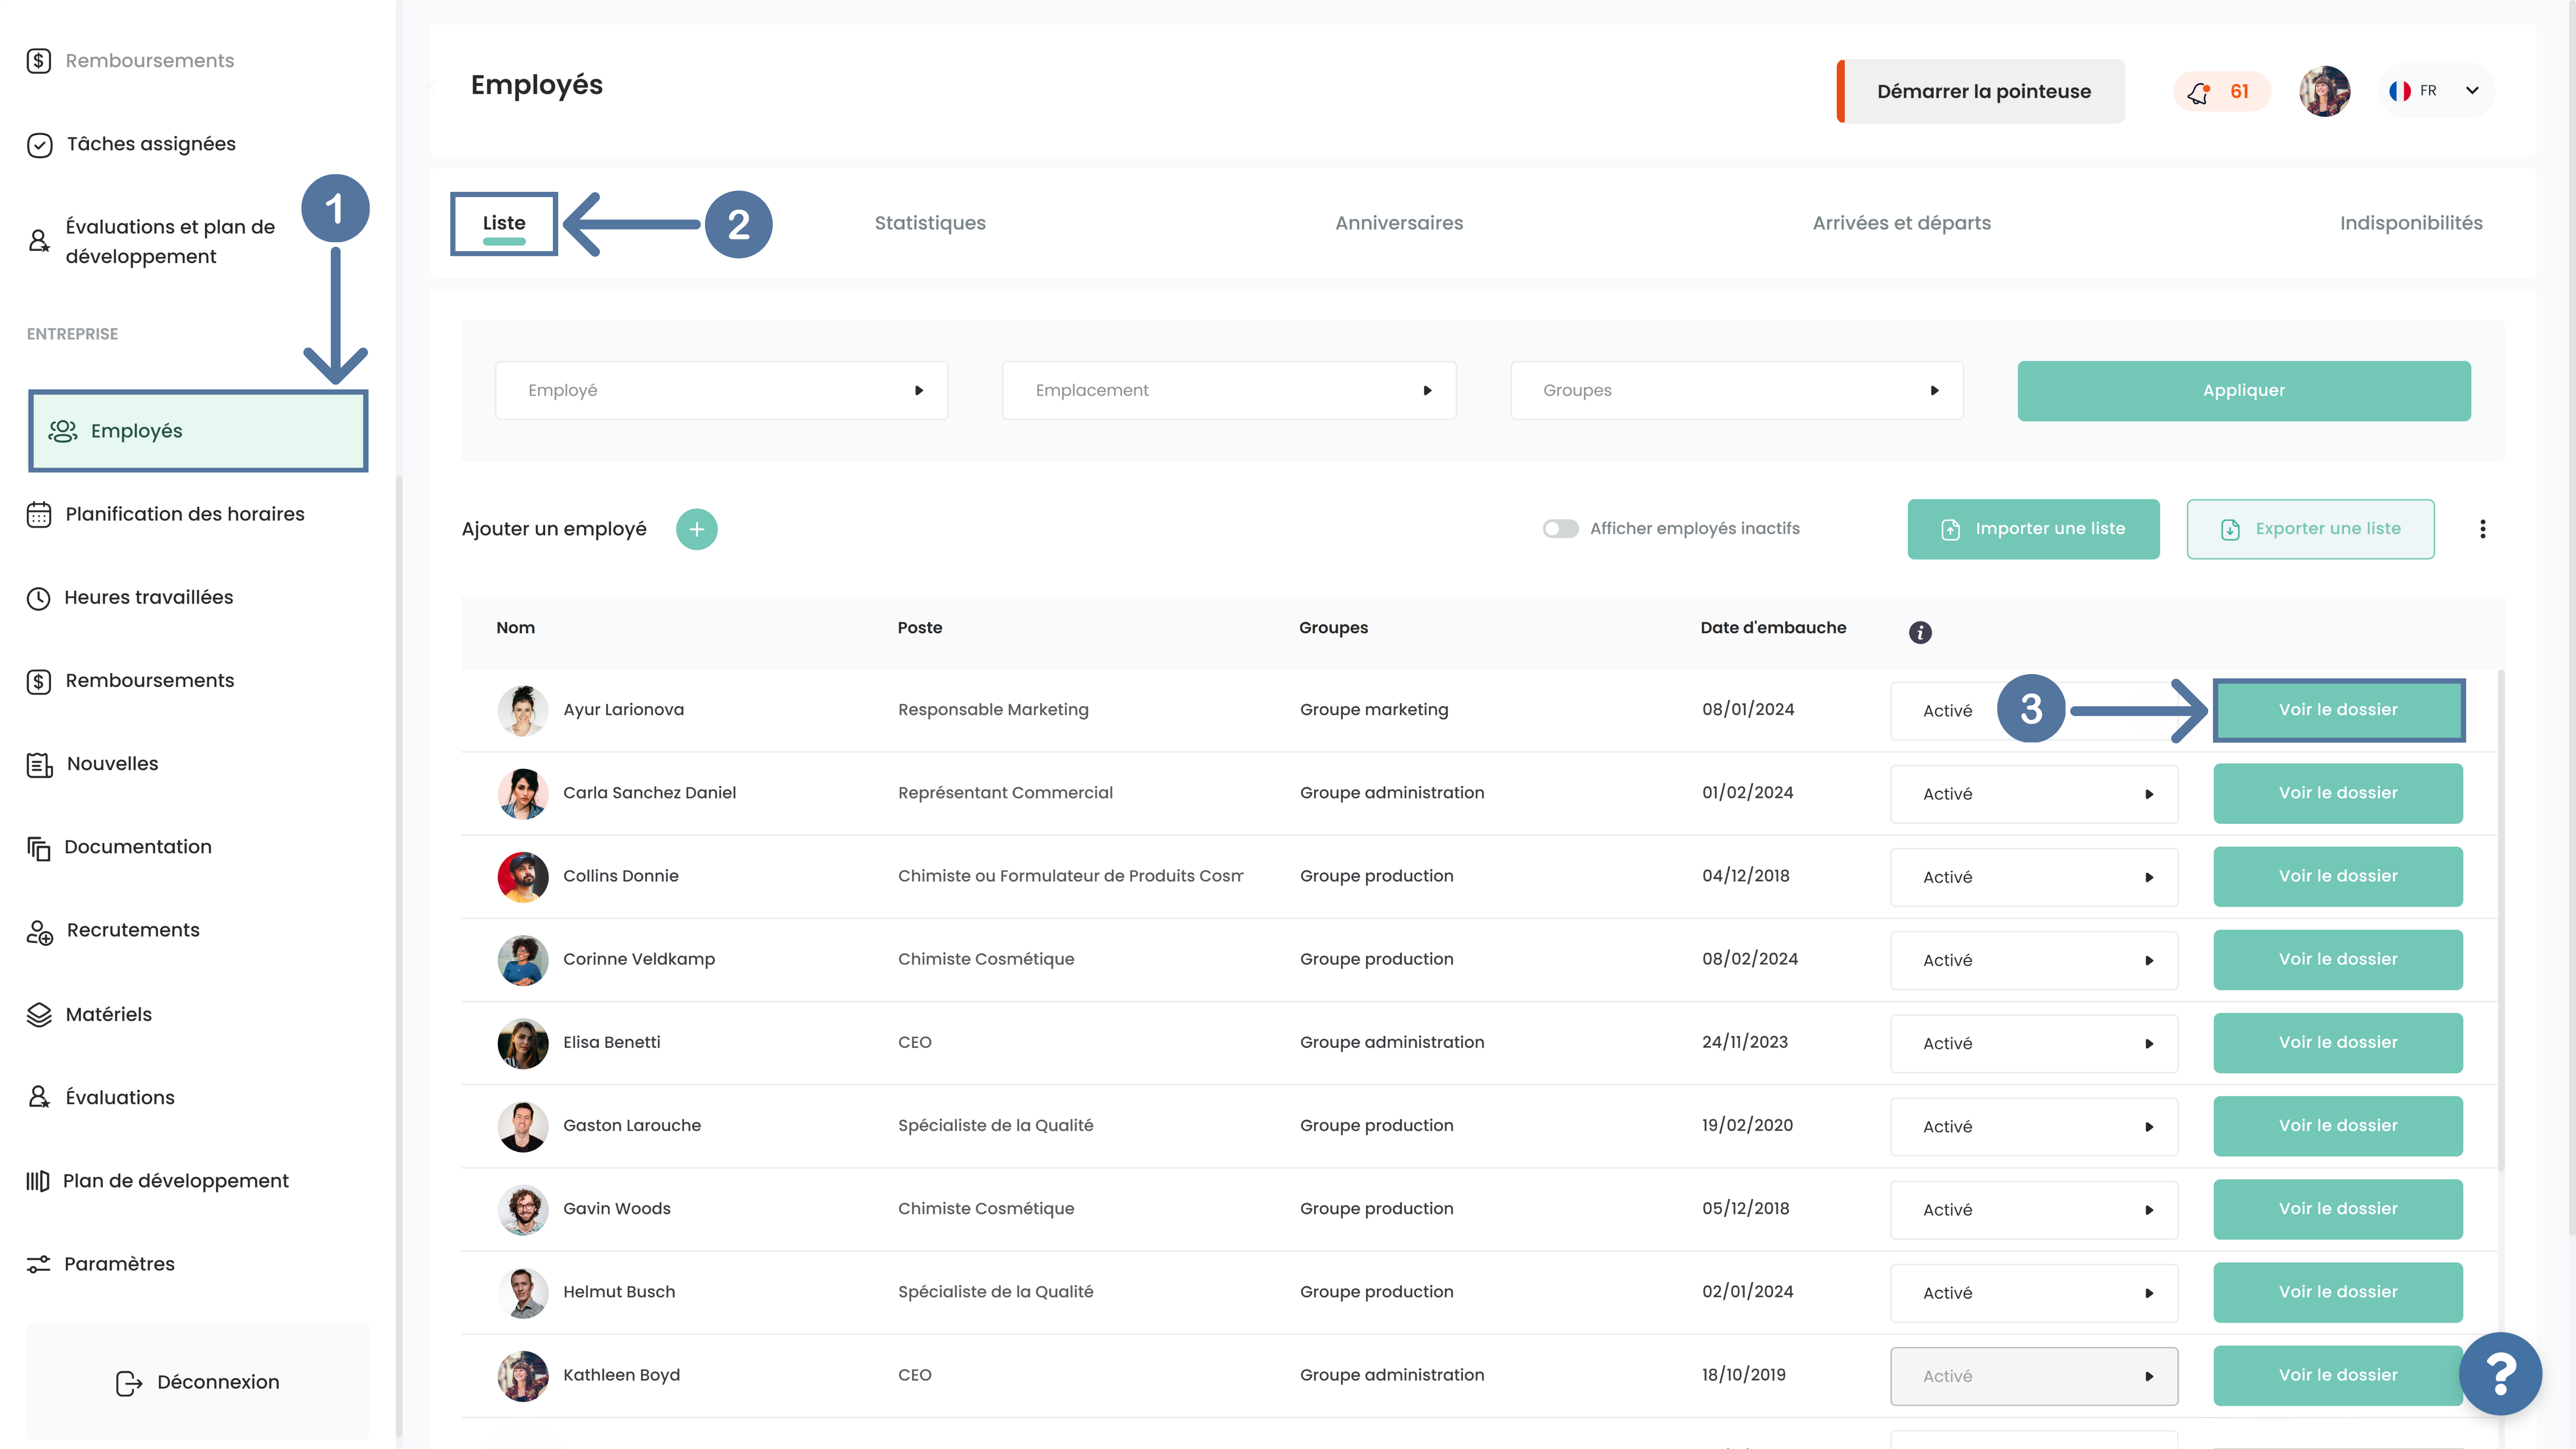
Task: Open status dropdown for Collins Donnie
Action: click(x=2034, y=877)
